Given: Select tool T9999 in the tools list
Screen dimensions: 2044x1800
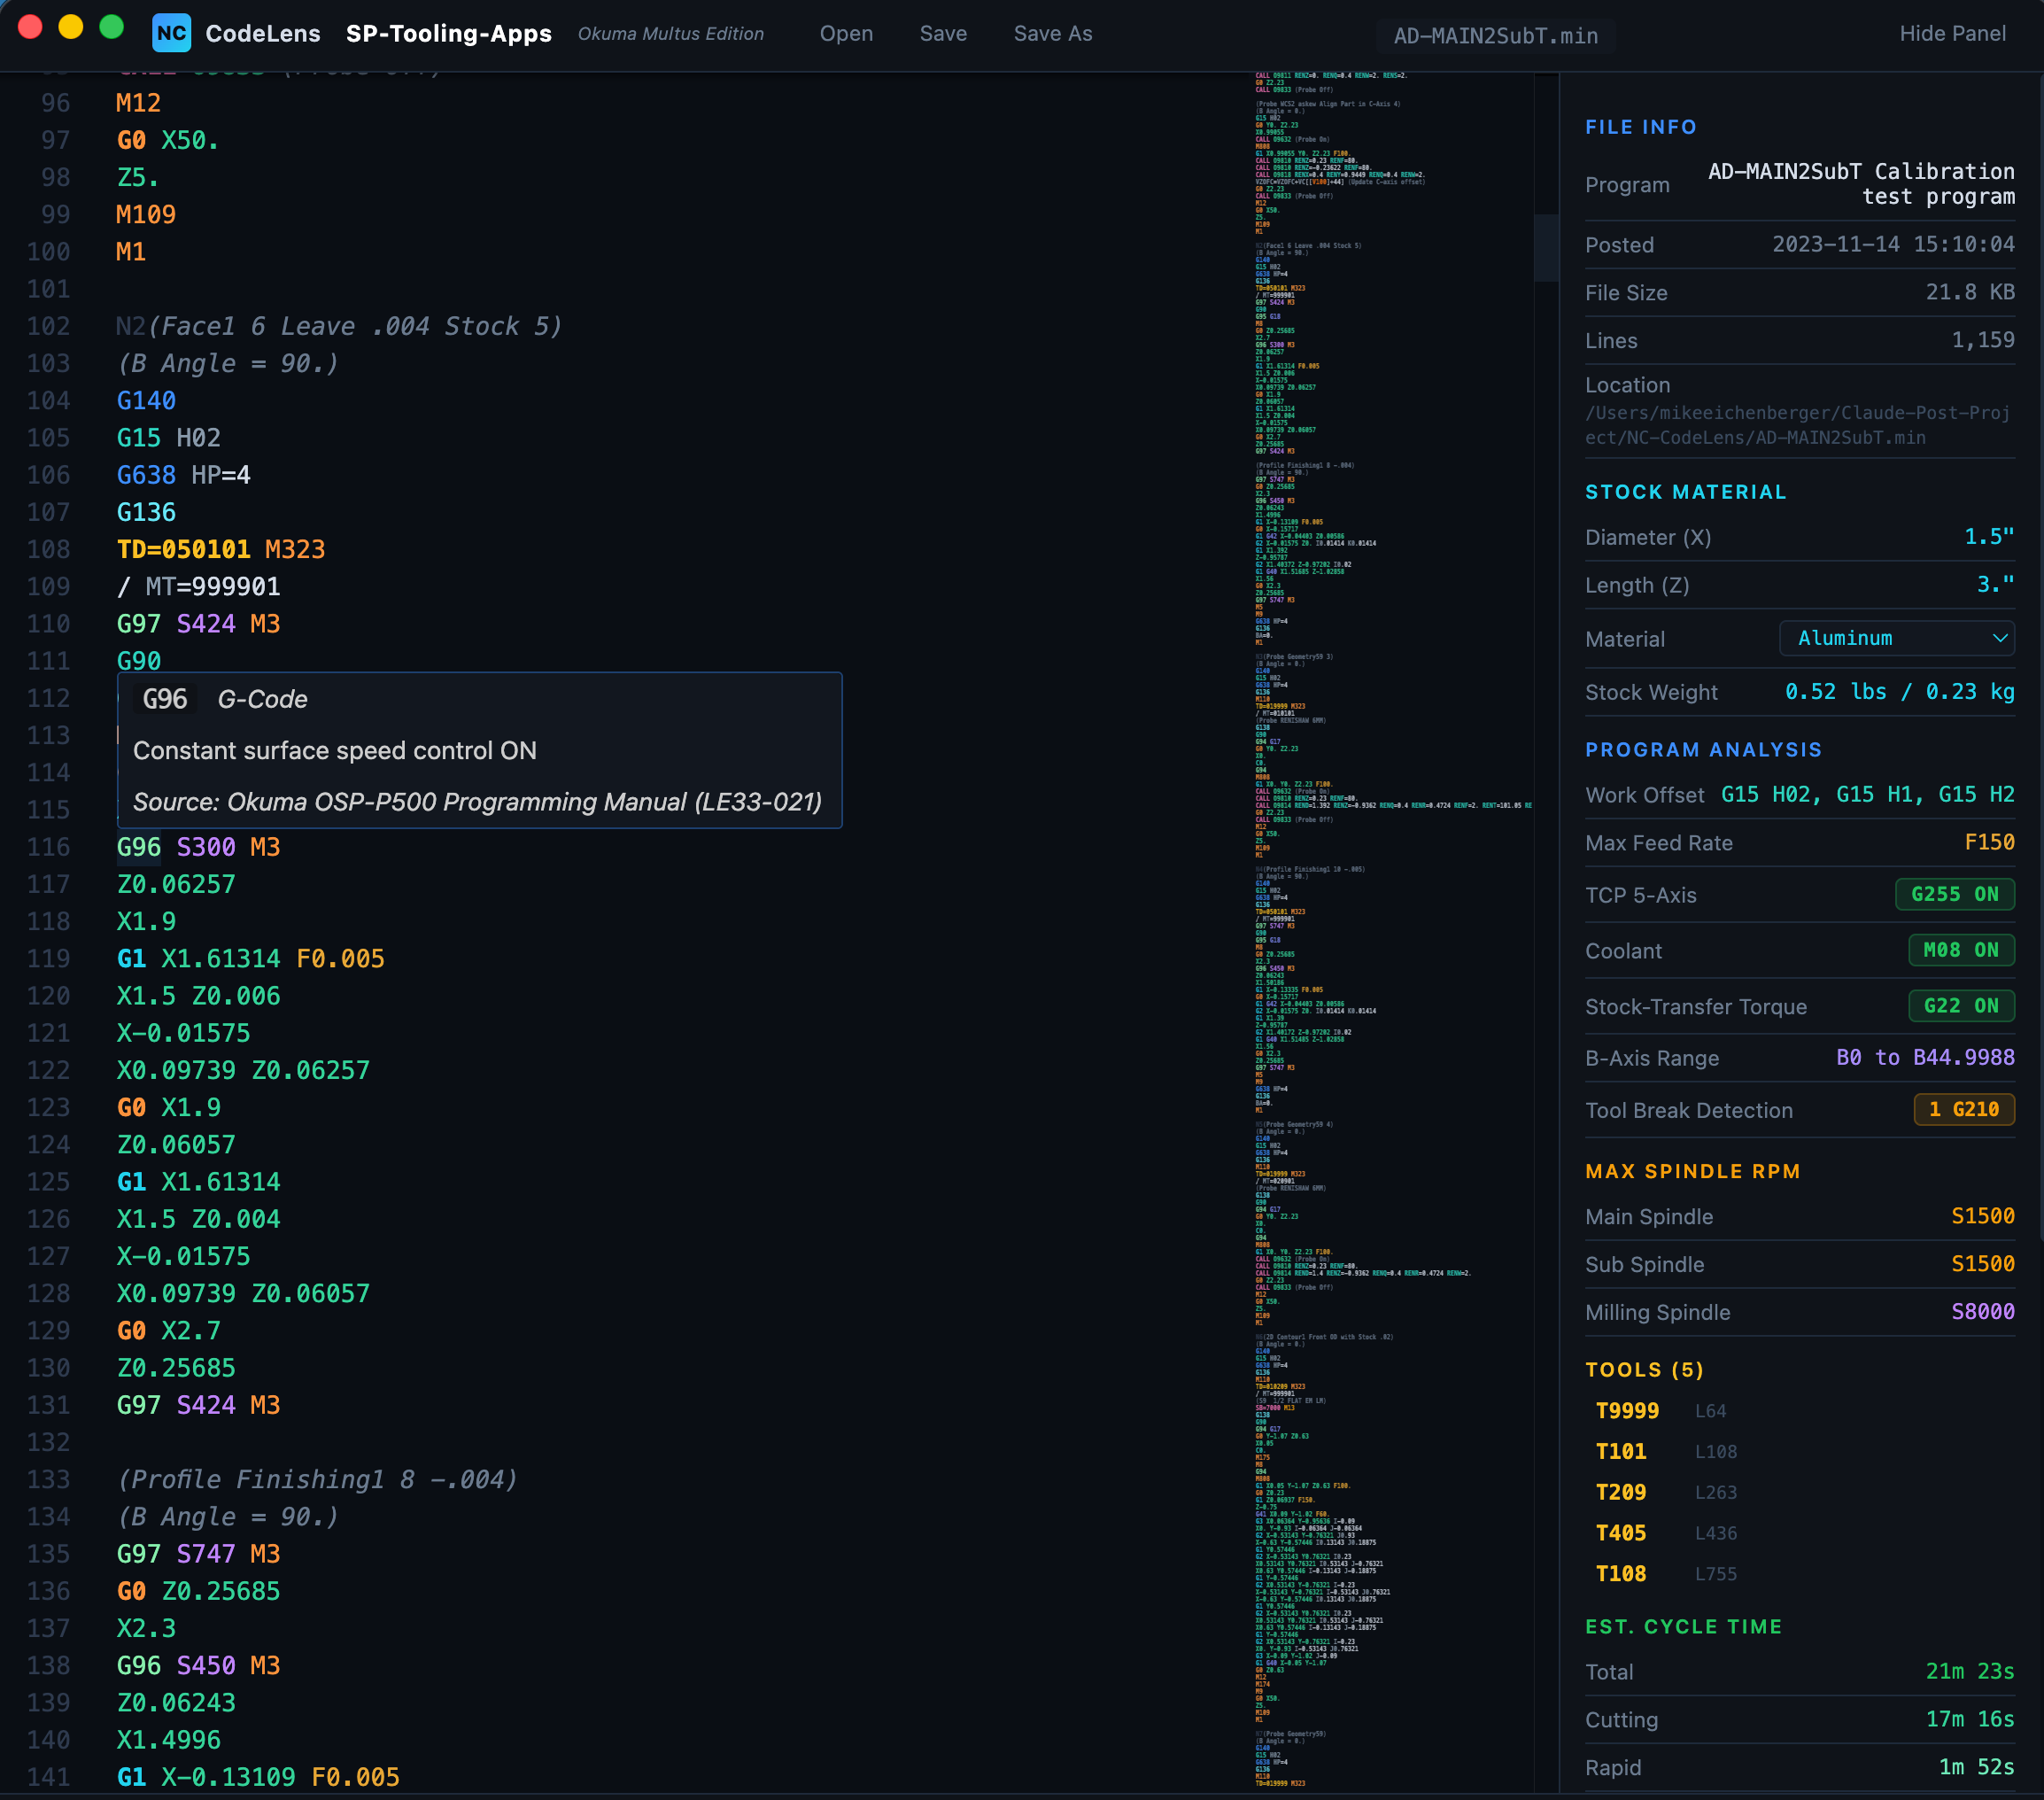Looking at the screenshot, I should tap(1627, 1411).
